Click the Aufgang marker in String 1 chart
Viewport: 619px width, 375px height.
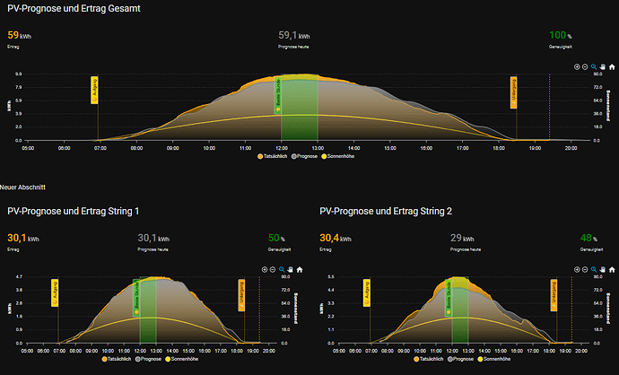55,292
